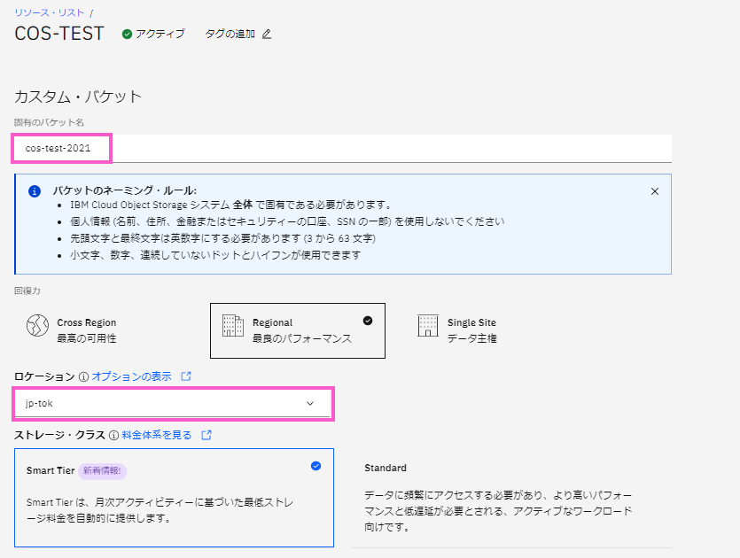The height and width of the screenshot is (558, 740).
Task: Click info icon next to ロケーション label
Action: [83, 376]
